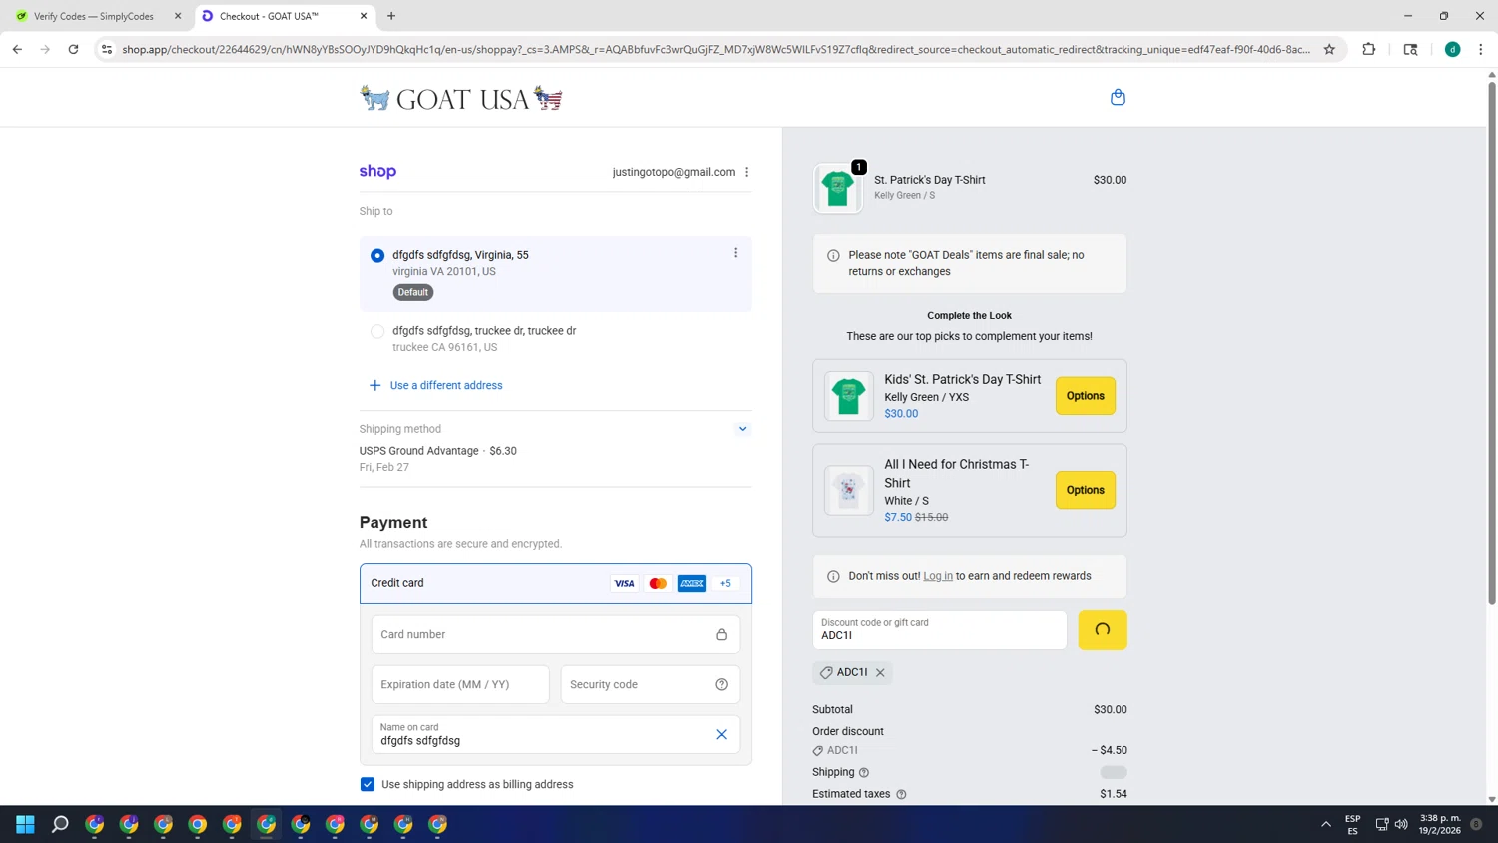Image resolution: width=1498 pixels, height=843 pixels.
Task: Click Options for Kids' St. Patrick's Day T-Shirt
Action: point(1085,396)
